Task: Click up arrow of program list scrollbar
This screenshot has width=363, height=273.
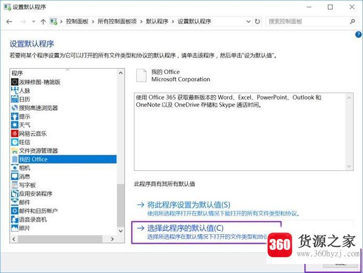Action: (121, 73)
